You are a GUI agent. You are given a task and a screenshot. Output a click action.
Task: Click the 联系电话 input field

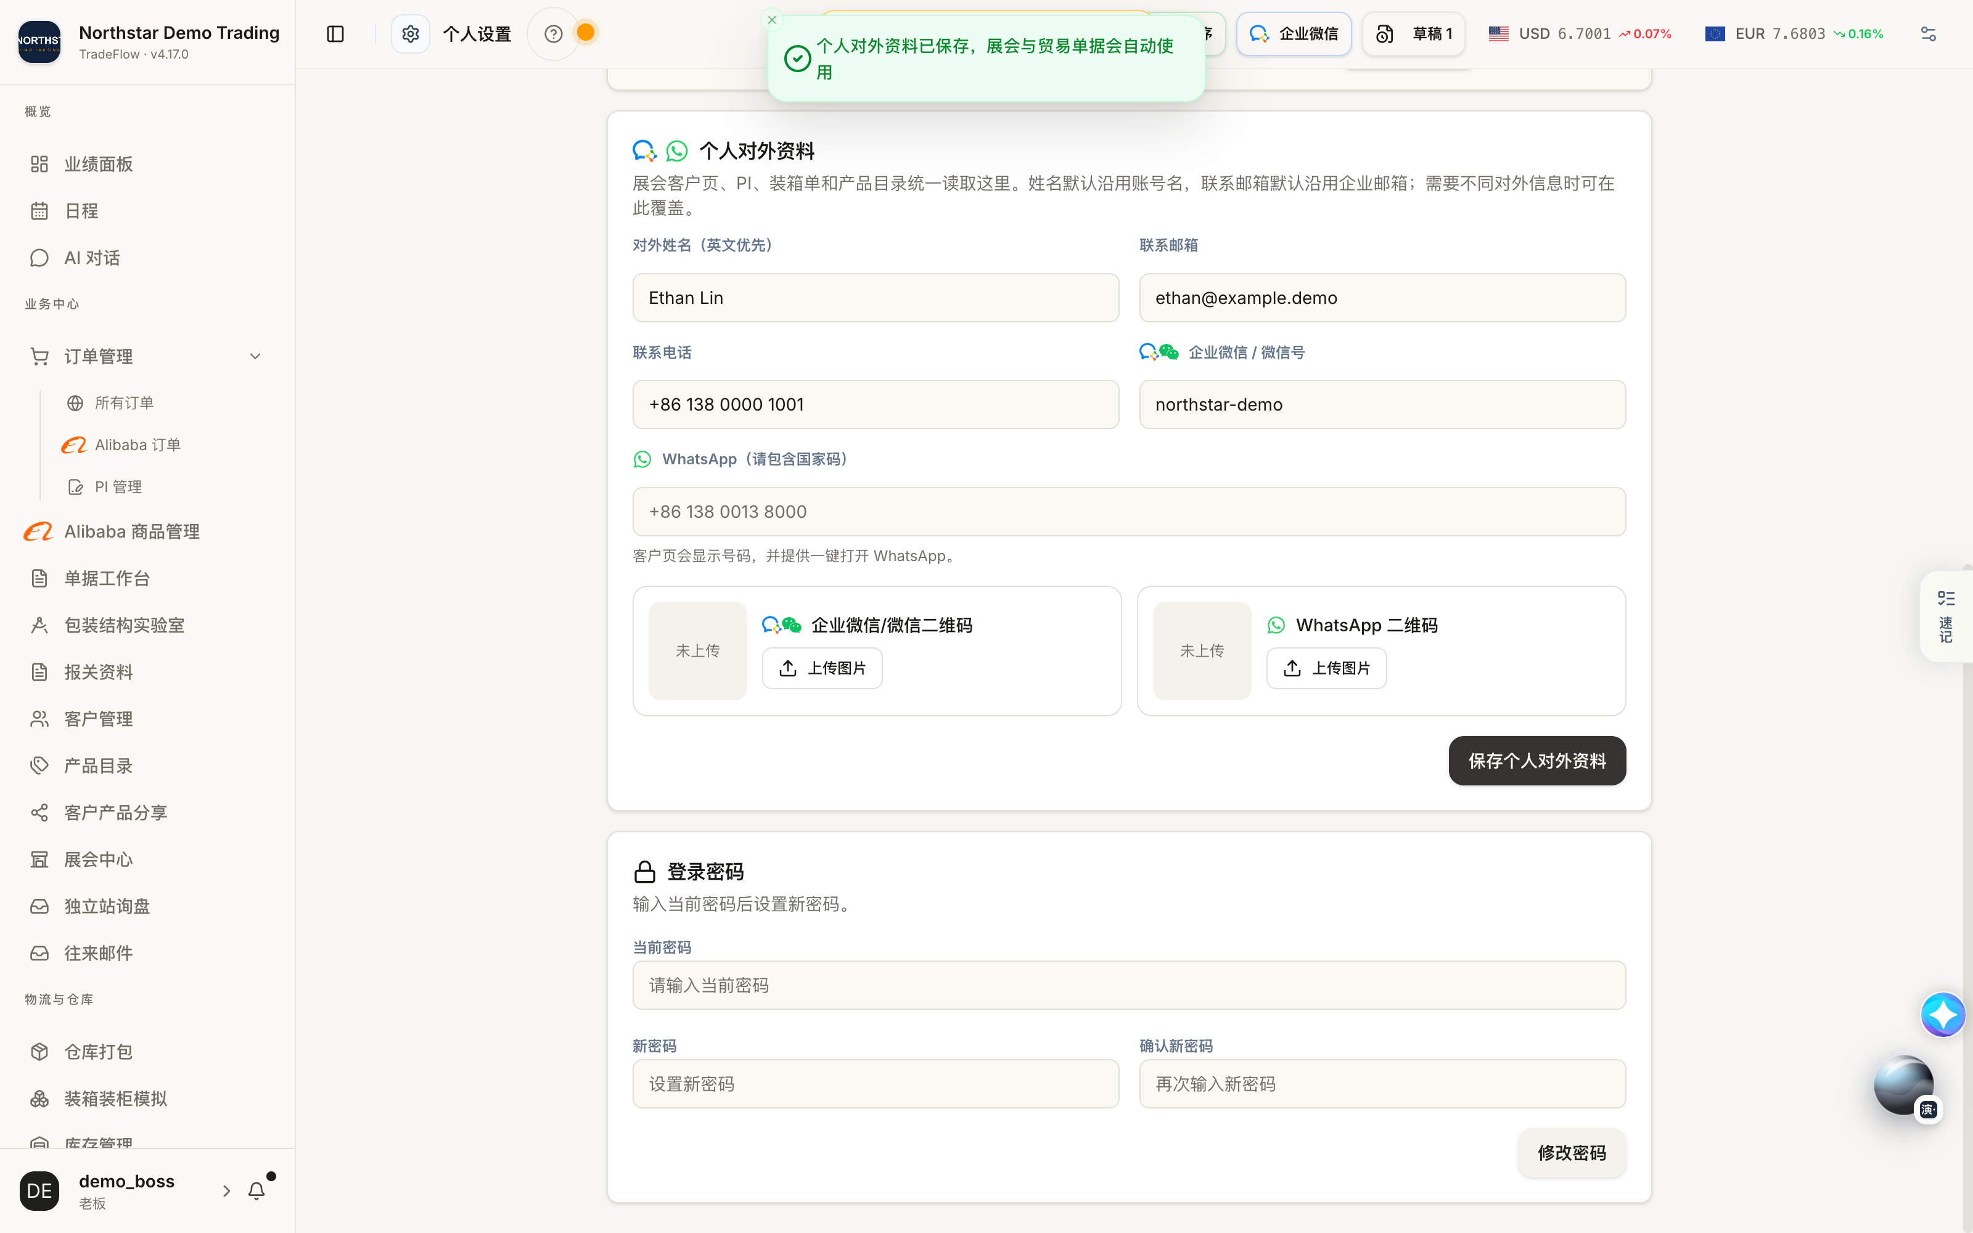pyautogui.click(x=876, y=404)
